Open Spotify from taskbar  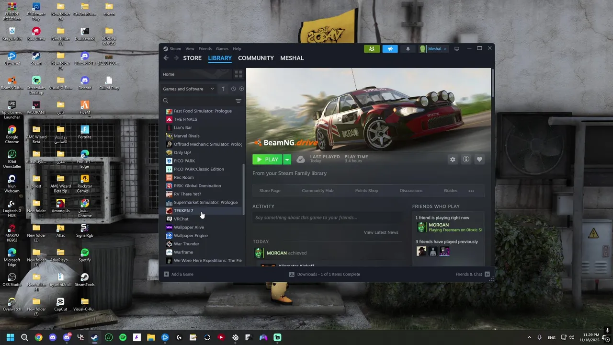[123, 337]
